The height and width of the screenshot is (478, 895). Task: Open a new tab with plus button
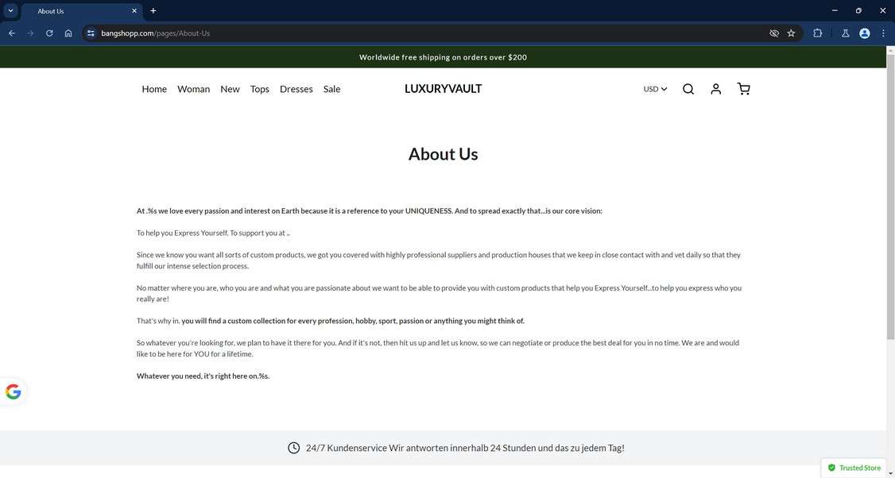pyautogui.click(x=153, y=11)
